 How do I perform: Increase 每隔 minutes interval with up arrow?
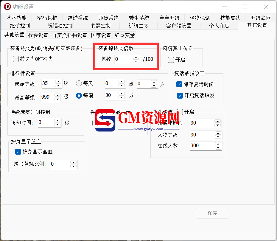(122, 93)
